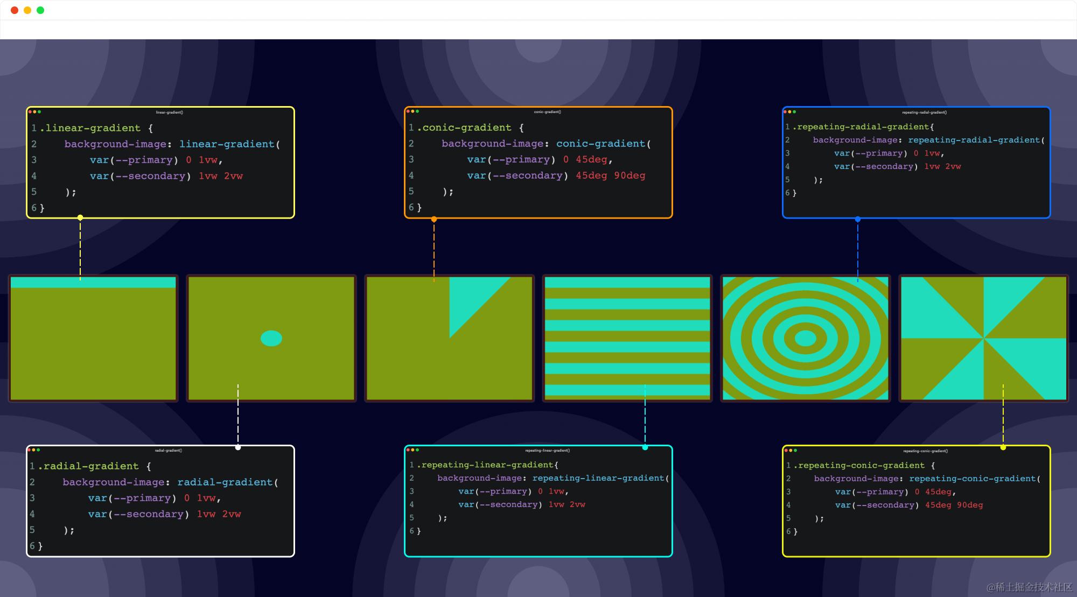Click the conic-gradient() code window title
This screenshot has width=1077, height=597.
click(x=548, y=112)
